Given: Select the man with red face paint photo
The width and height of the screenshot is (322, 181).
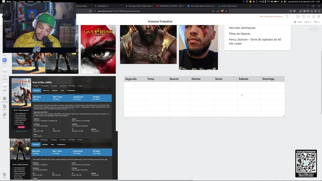Looking at the screenshot, I should click(x=198, y=47).
